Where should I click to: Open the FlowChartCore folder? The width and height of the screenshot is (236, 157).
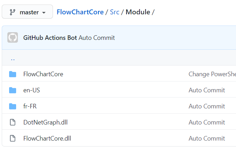click(43, 74)
